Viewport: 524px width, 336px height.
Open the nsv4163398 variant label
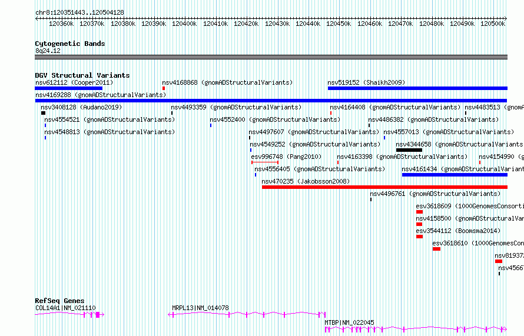coord(402,157)
